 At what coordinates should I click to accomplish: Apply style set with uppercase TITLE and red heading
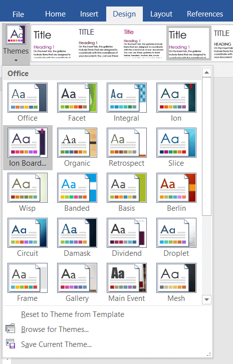[x=99, y=43]
